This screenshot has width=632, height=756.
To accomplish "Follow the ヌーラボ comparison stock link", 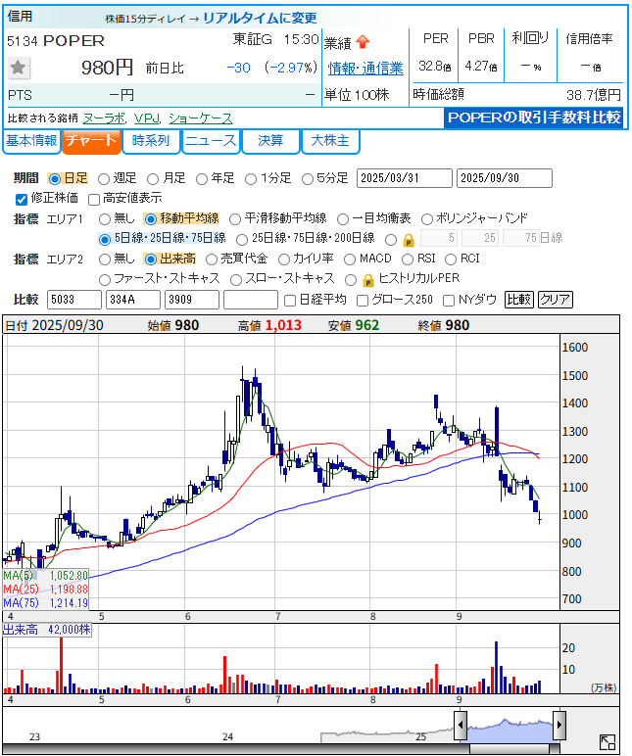I will (104, 118).
